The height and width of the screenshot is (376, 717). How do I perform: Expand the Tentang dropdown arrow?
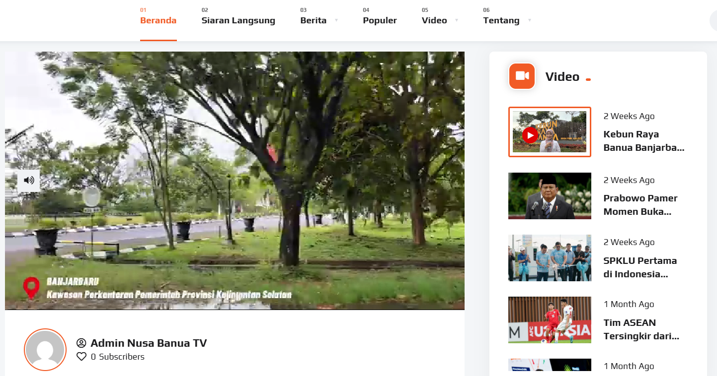click(x=530, y=20)
